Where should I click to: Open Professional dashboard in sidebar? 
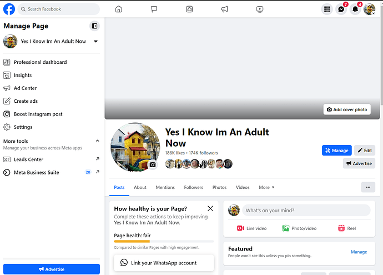click(x=40, y=62)
